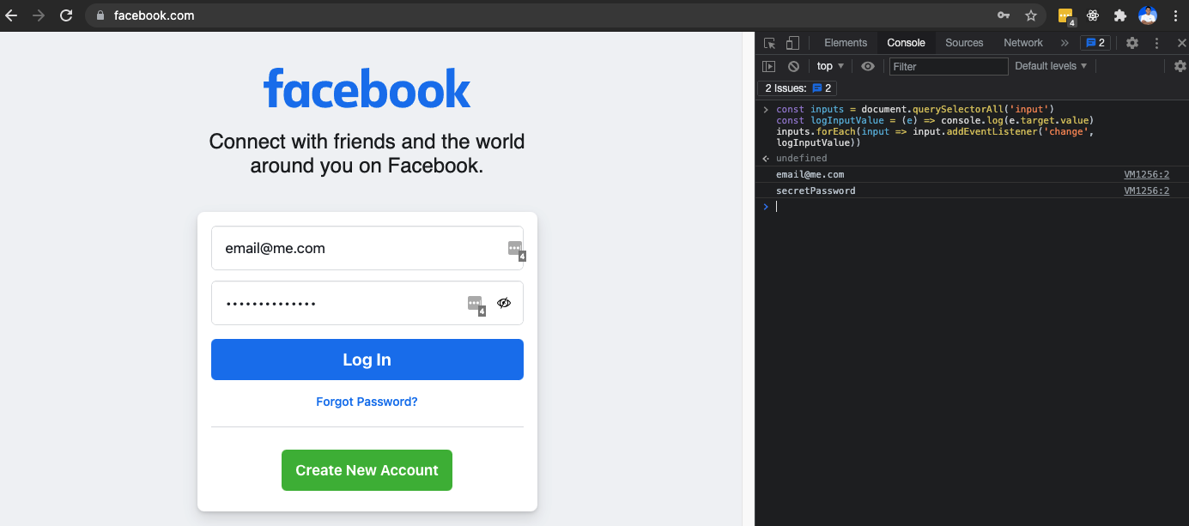Show more DevTools tabs chevron
1189x526 pixels.
click(x=1065, y=43)
